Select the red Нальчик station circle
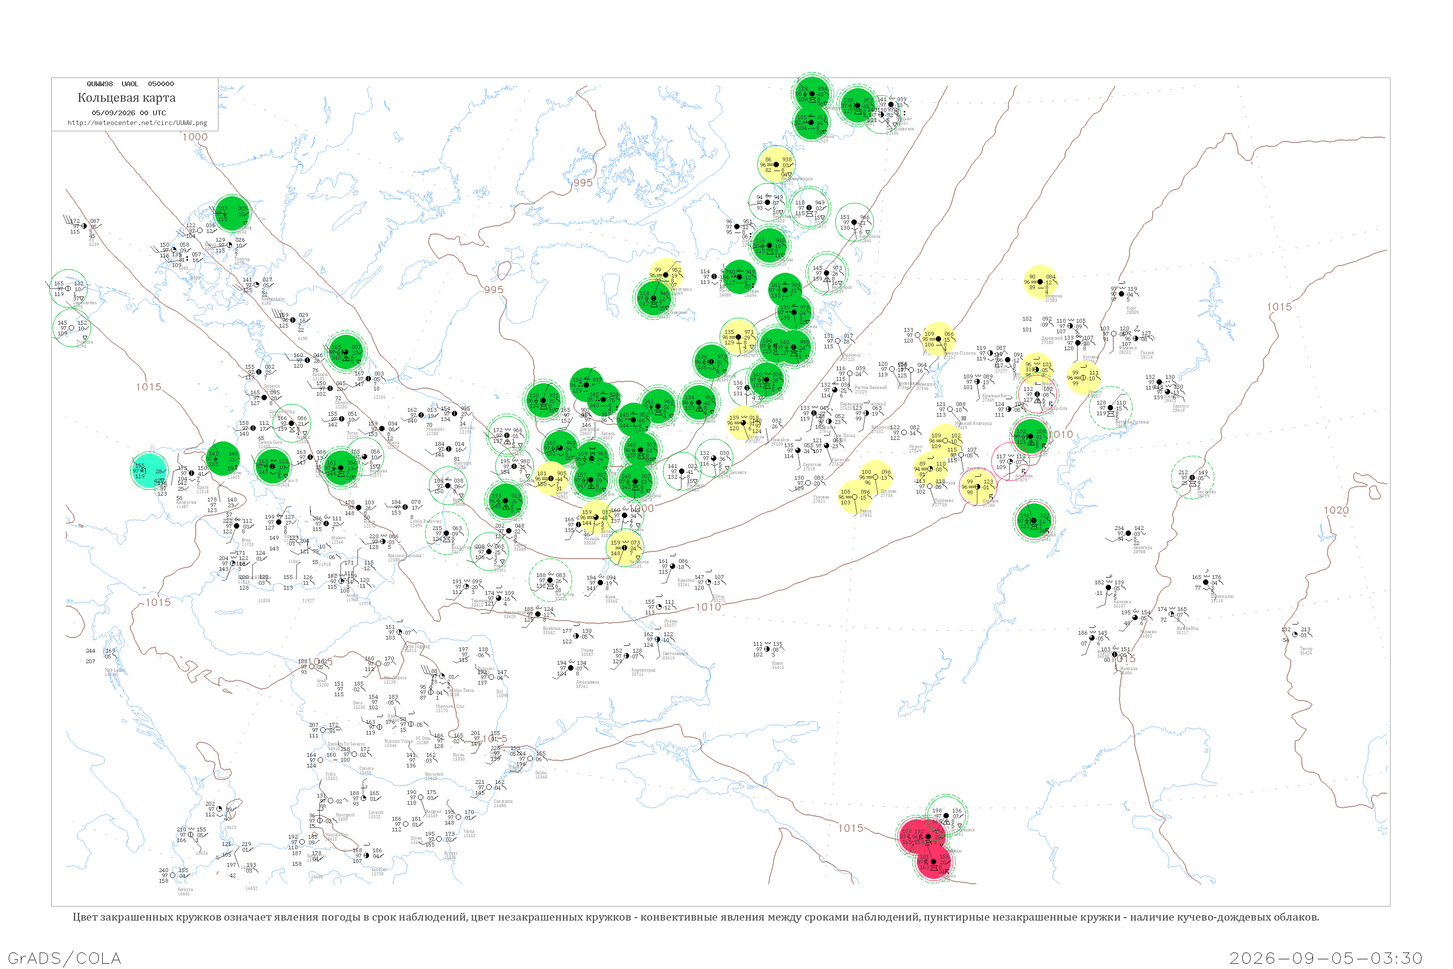Viewport: 1453px width, 969px height. (x=933, y=862)
